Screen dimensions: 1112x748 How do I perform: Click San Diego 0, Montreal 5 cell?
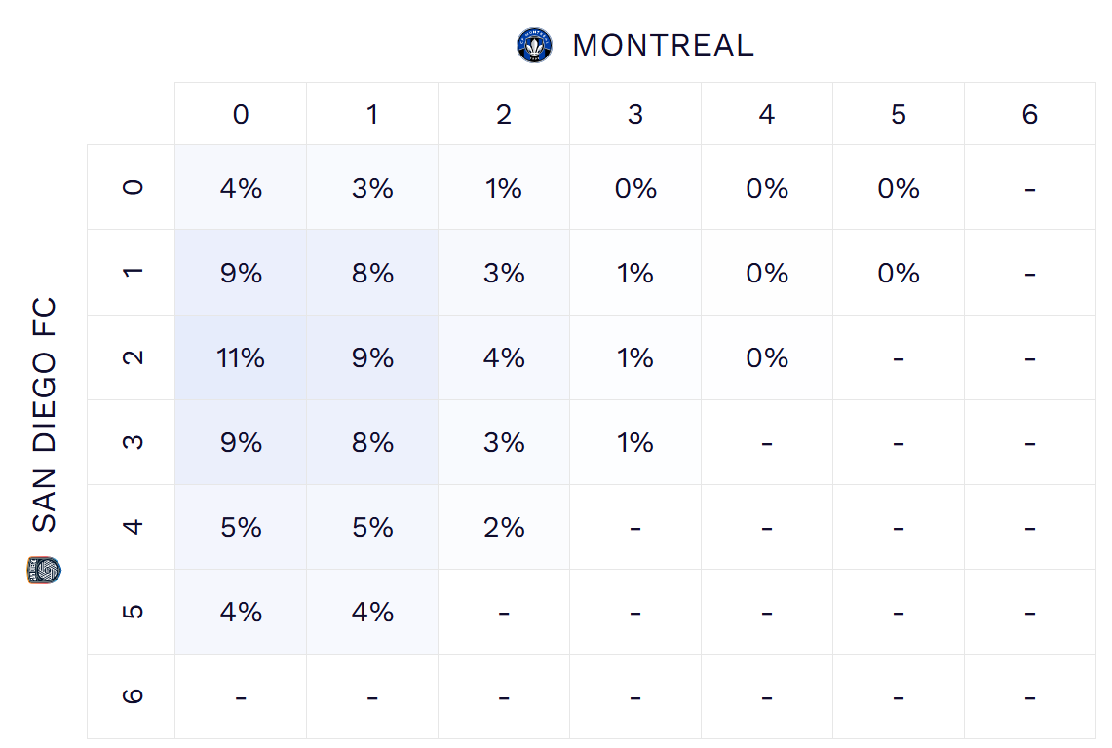click(x=899, y=188)
